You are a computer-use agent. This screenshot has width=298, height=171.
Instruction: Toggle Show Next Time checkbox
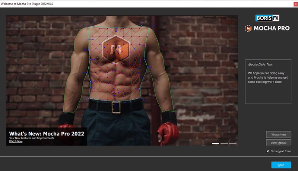coord(267,151)
